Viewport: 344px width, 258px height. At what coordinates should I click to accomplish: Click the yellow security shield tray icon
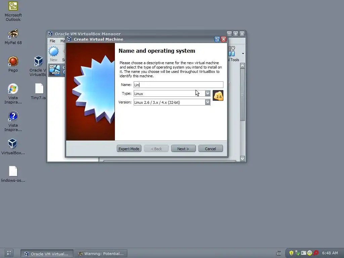291,253
